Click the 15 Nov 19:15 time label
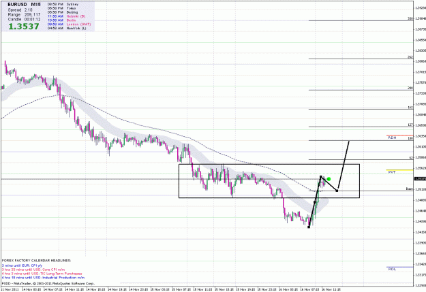Viewport: 426px width, 292px height. (245, 289)
